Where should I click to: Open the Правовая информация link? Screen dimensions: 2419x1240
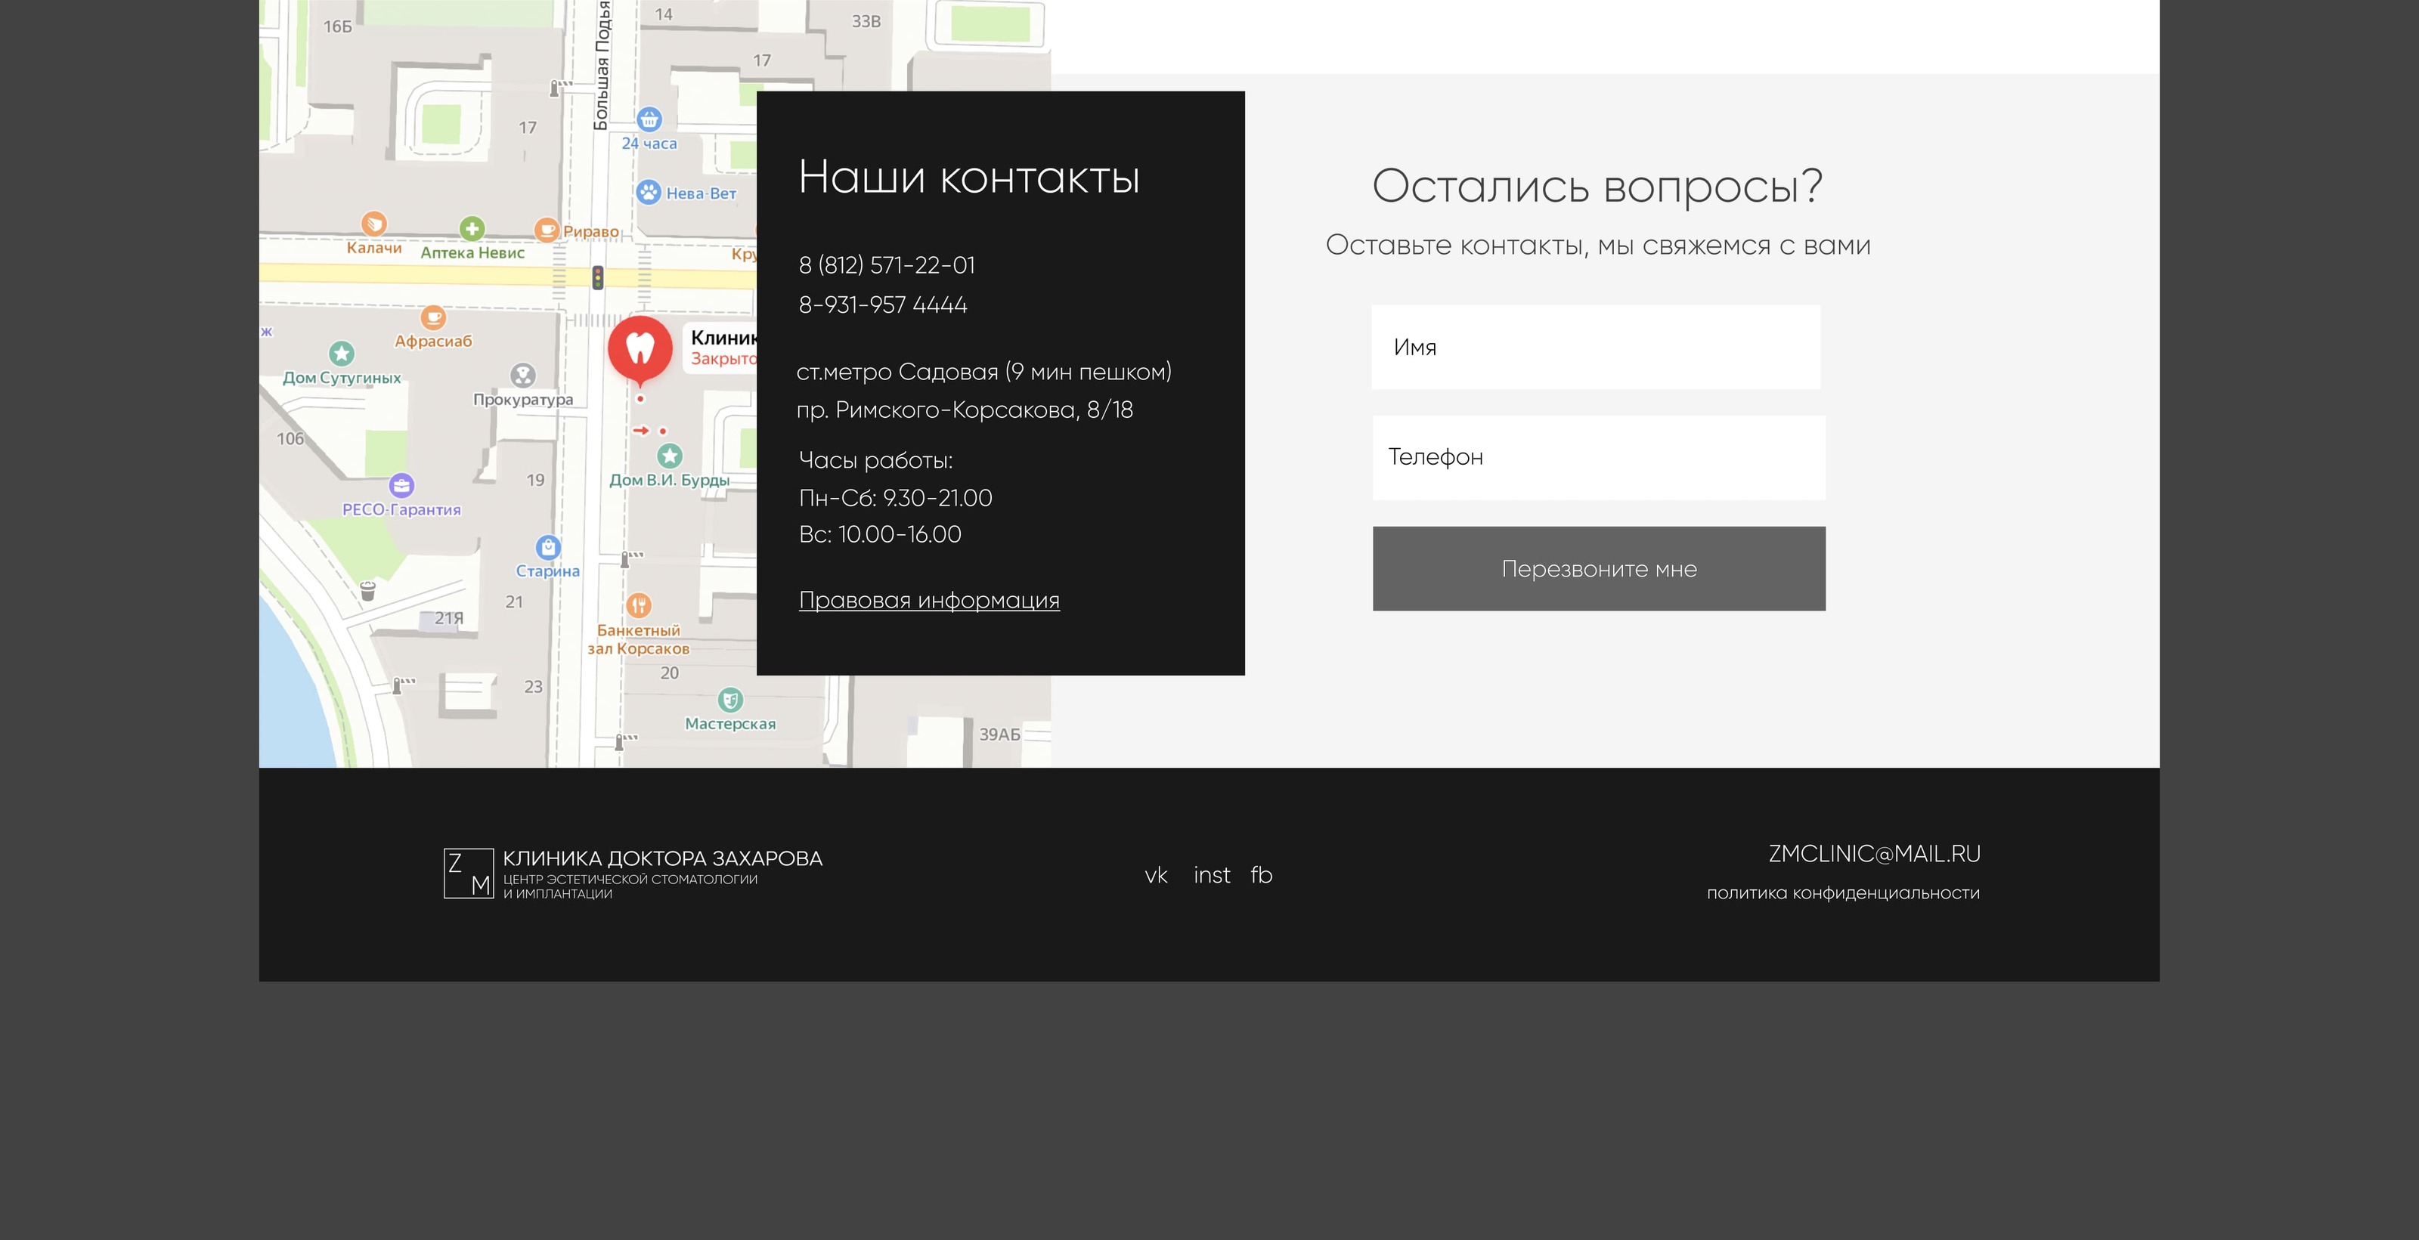point(929,600)
